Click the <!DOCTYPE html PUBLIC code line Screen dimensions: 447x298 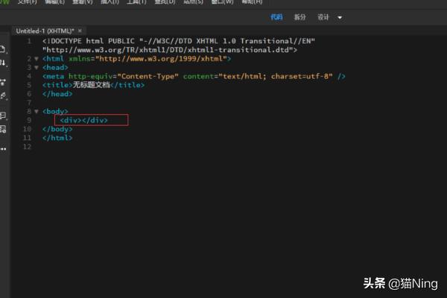(179, 41)
